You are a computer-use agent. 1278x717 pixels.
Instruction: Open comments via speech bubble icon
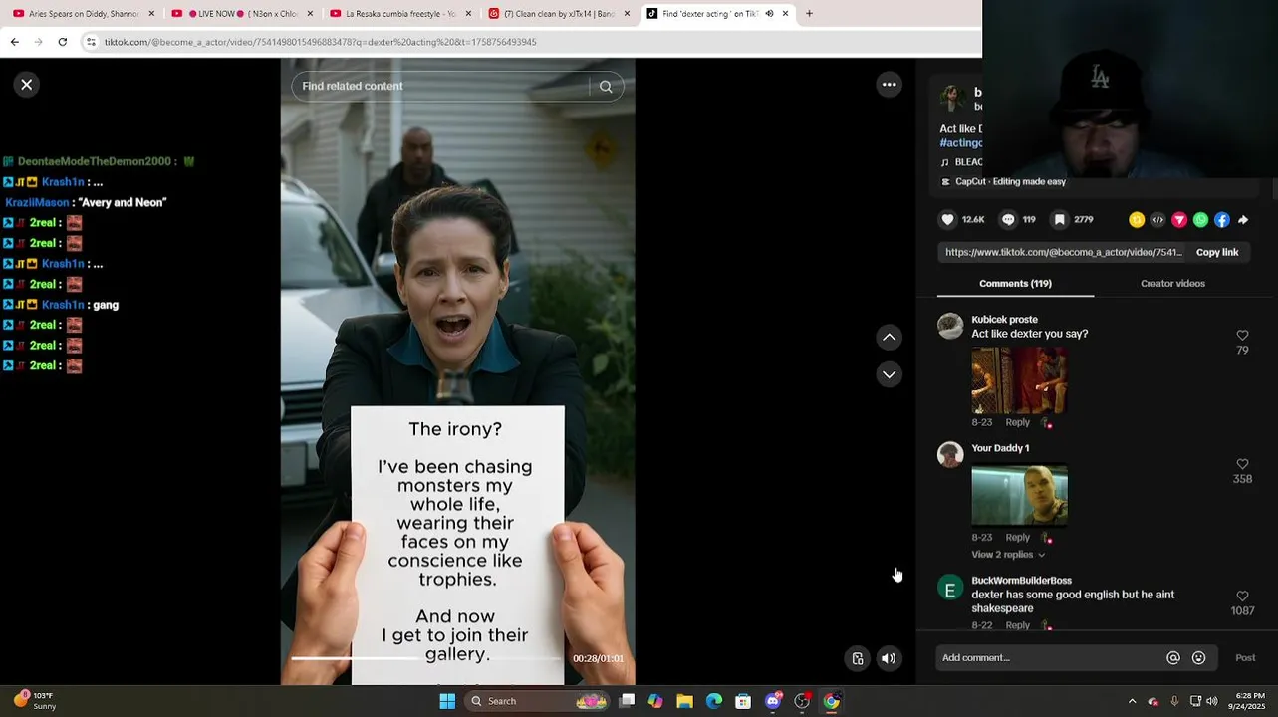tap(1008, 220)
